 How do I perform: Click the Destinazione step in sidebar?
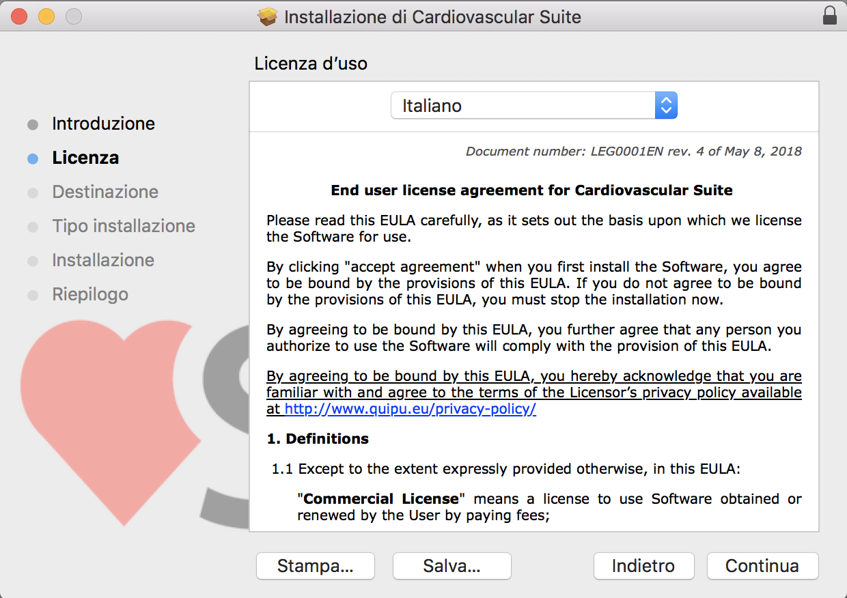(105, 192)
